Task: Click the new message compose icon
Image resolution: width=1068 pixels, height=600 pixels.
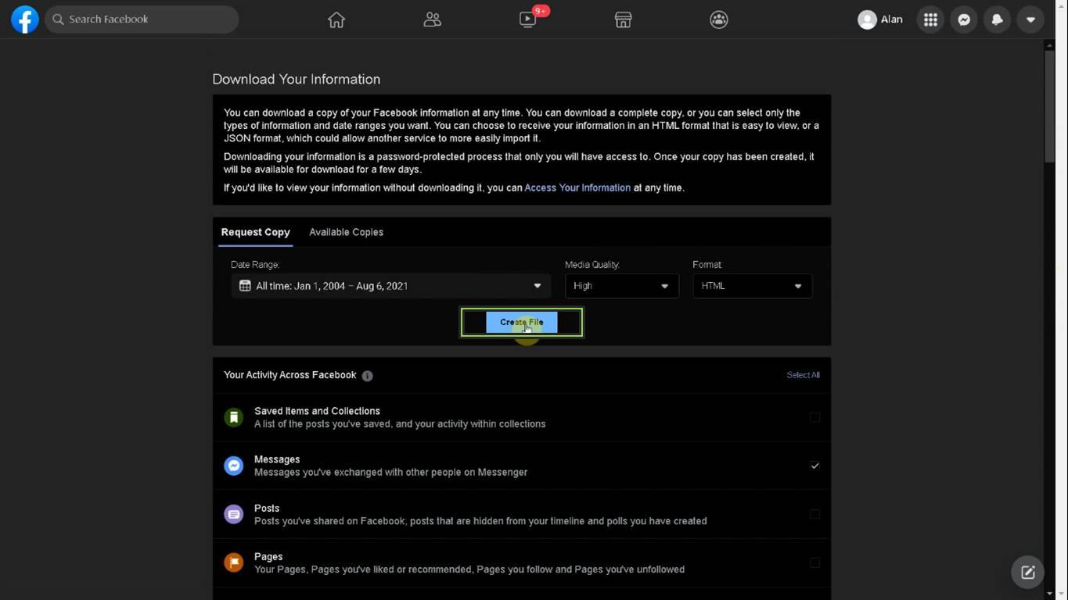Action: 1028,573
